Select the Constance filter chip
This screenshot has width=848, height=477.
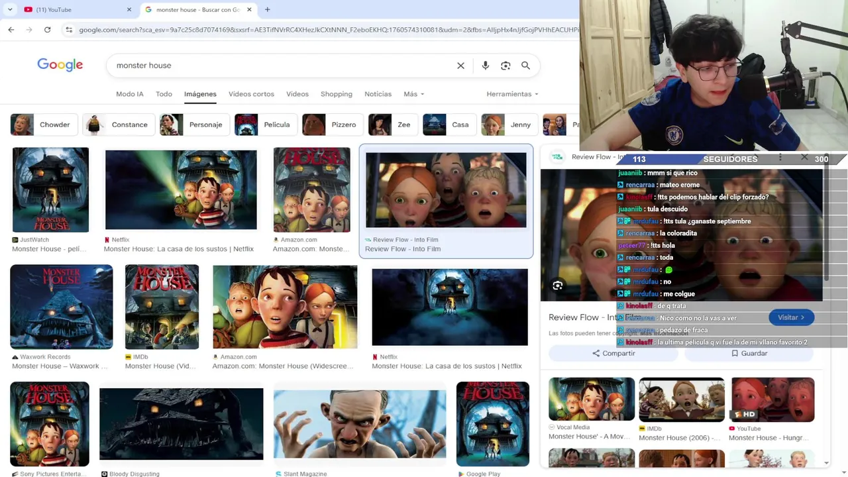pos(117,125)
